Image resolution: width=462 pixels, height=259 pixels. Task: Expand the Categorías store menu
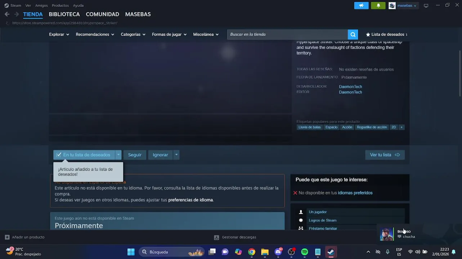pyautogui.click(x=133, y=35)
